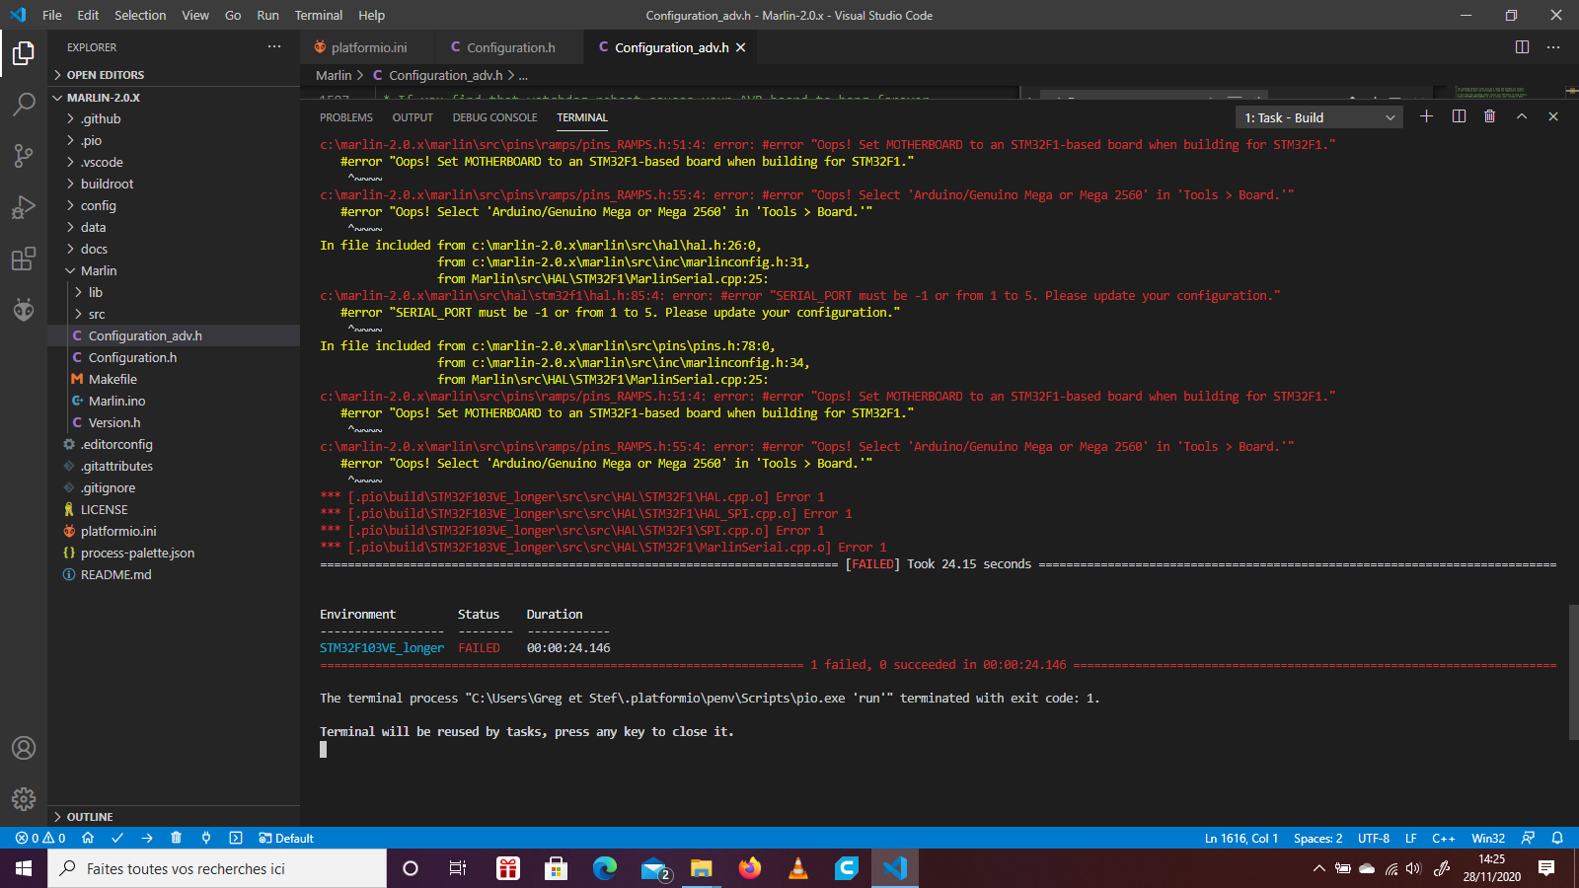This screenshot has width=1579, height=888.
Task: Collapse the Marlin folder in explorer
Action: (98, 270)
